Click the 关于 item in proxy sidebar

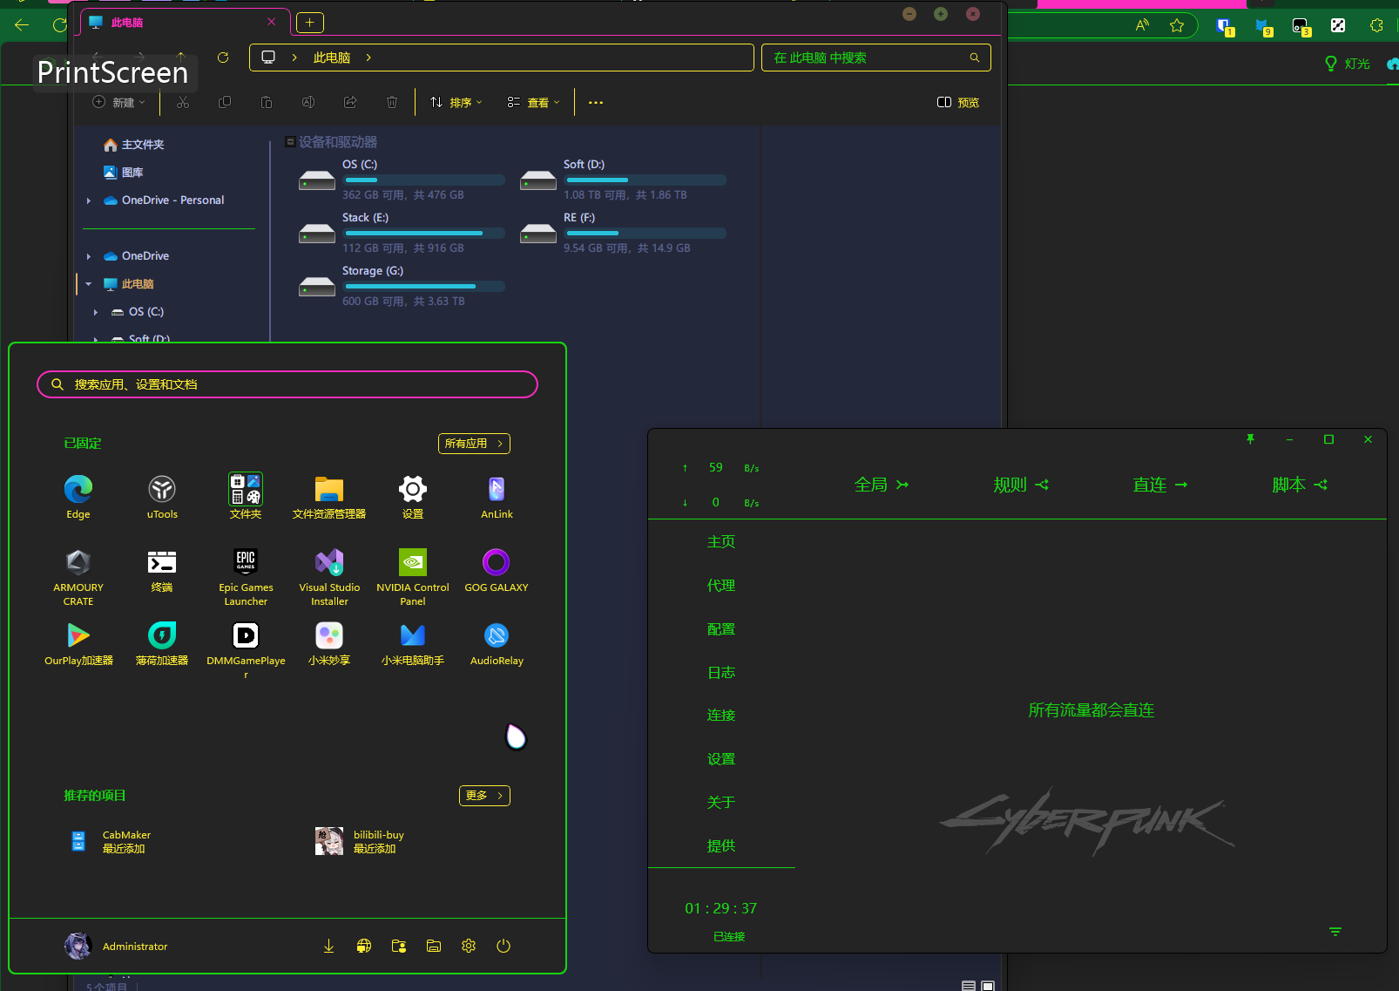[x=721, y=803]
